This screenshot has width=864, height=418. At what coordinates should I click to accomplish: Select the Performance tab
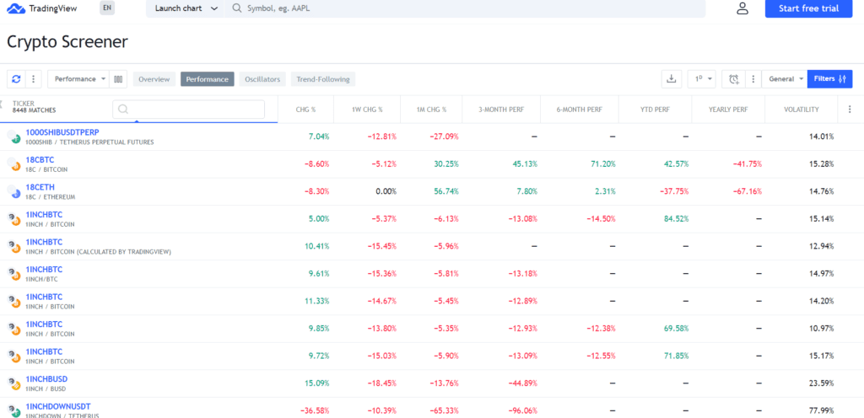(x=208, y=79)
